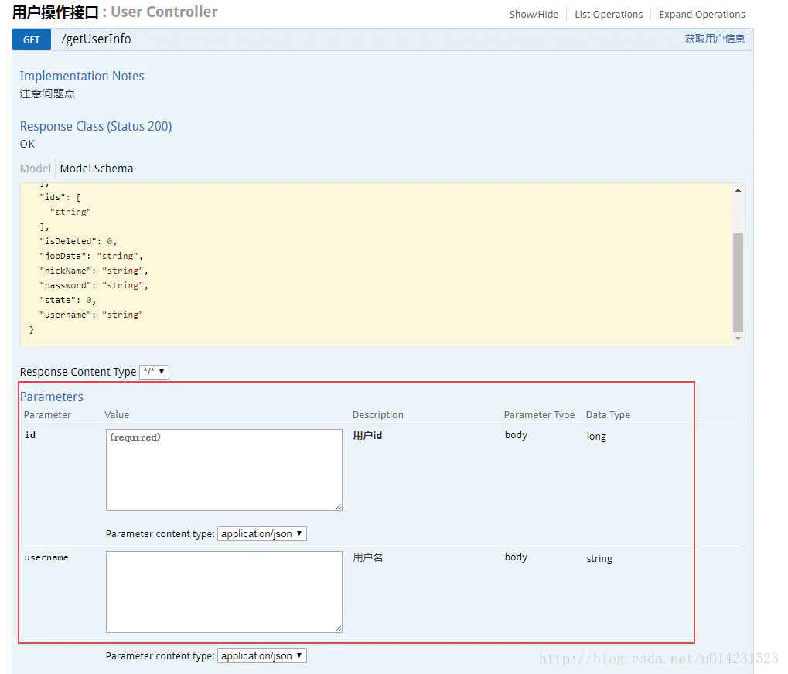Image resolution: width=788 pixels, height=674 pixels.
Task: Click List Operations link
Action: [x=609, y=15]
